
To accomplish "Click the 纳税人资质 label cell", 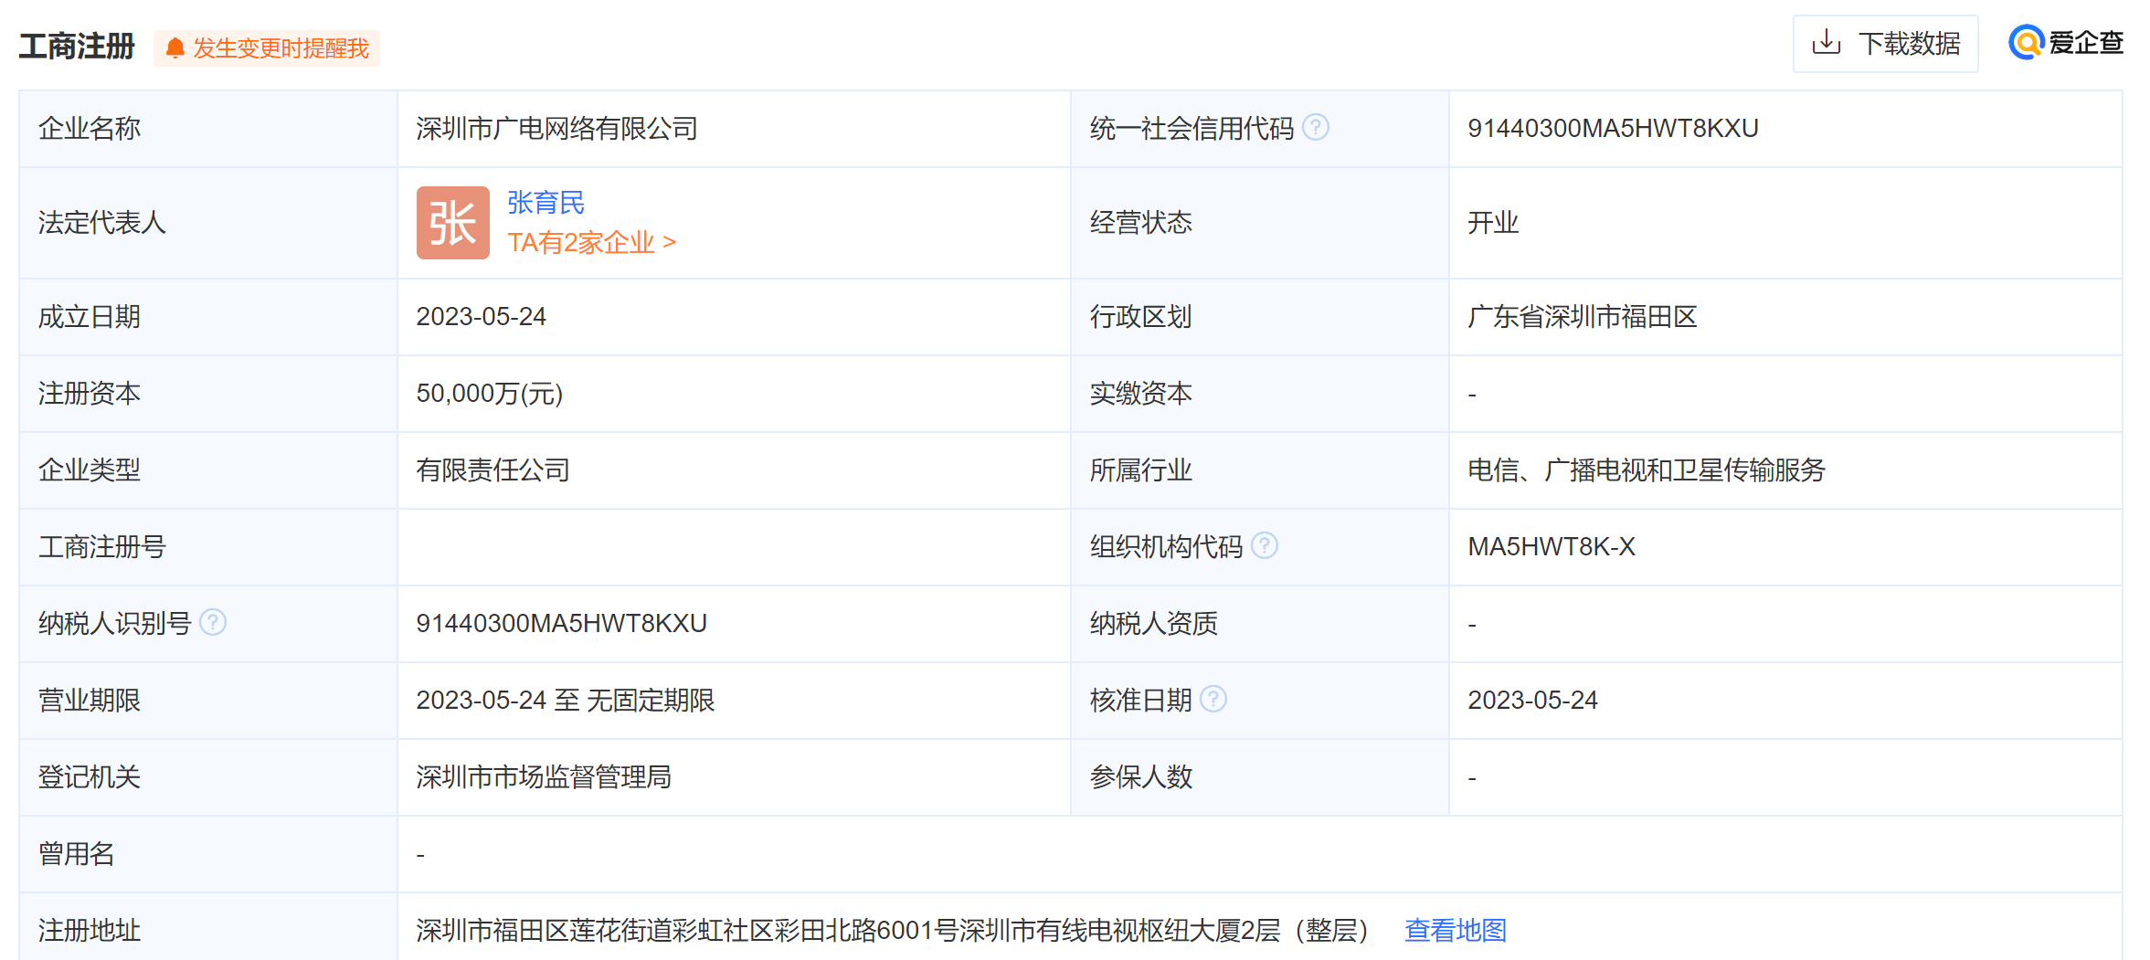I will point(1259,624).
